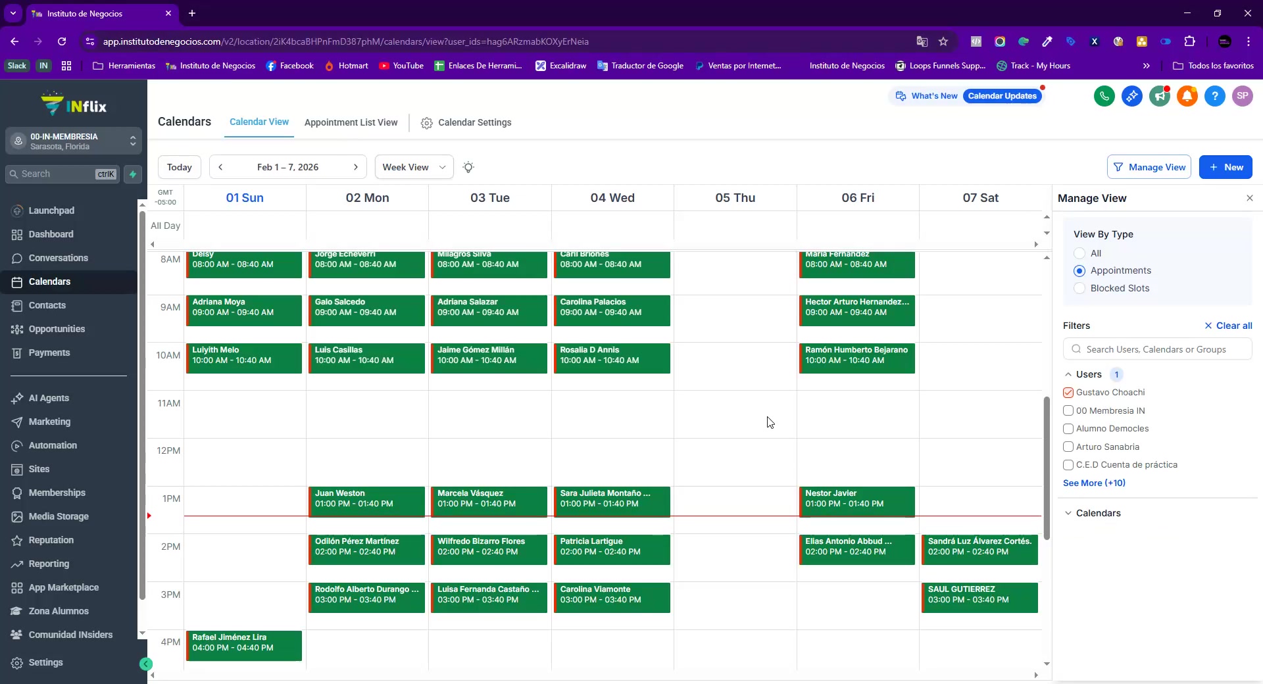
Task: Open Media Storage from the sidebar
Action: pos(59,516)
